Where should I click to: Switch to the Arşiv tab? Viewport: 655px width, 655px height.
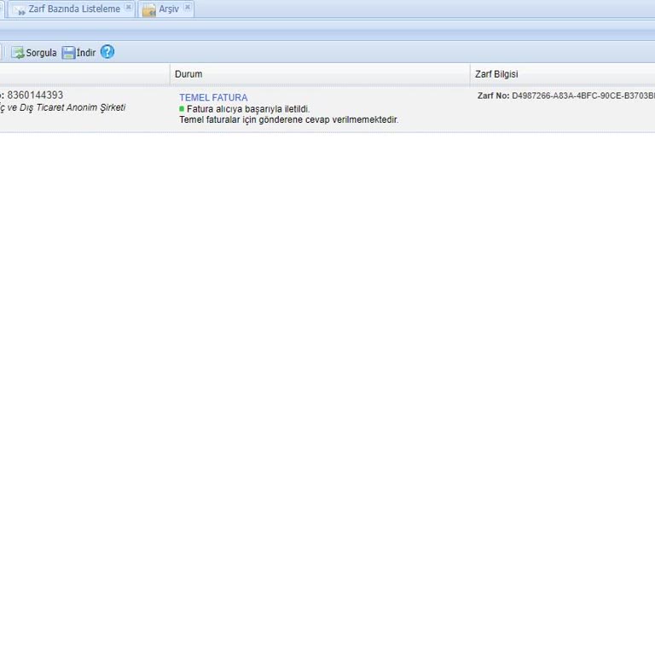pyautogui.click(x=169, y=9)
